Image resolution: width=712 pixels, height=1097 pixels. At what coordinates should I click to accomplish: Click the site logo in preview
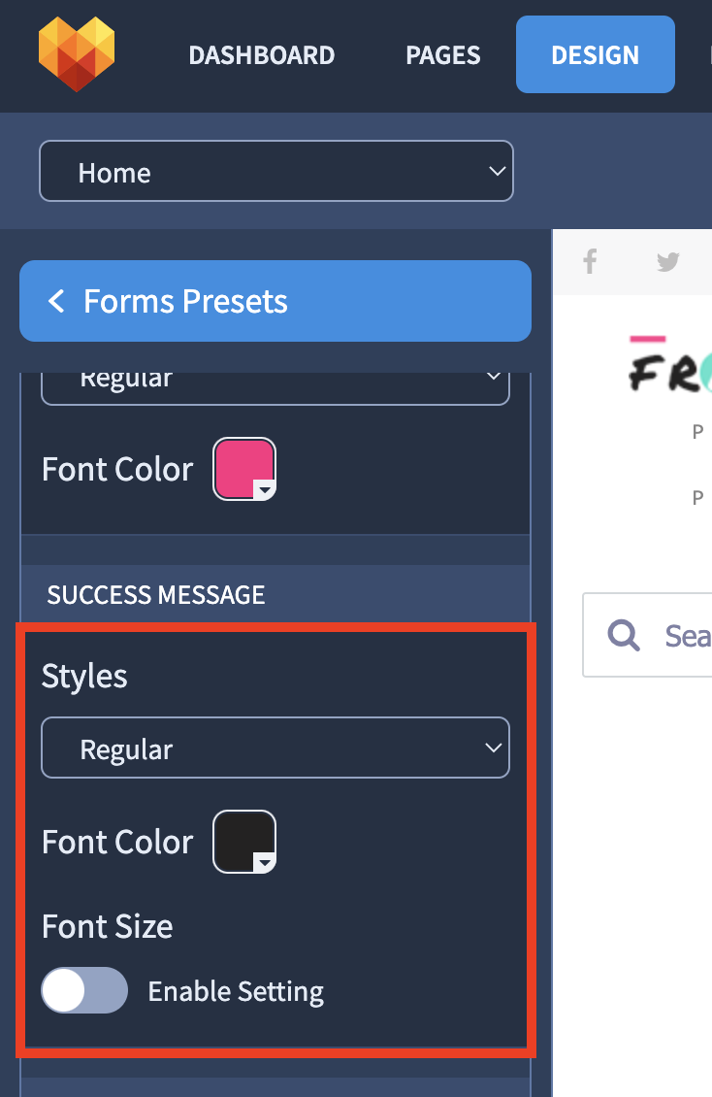[669, 365]
